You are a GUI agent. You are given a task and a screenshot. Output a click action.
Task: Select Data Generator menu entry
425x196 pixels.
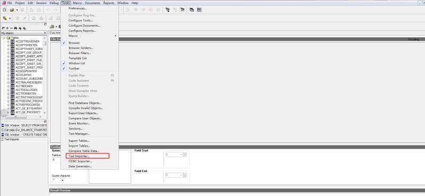coord(80,166)
